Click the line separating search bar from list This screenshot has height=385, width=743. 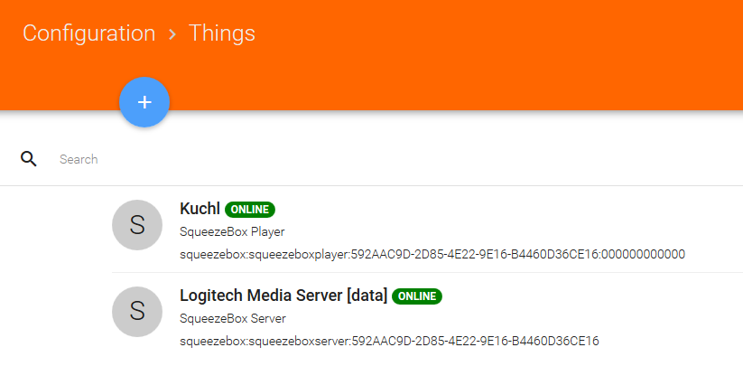coord(372,185)
